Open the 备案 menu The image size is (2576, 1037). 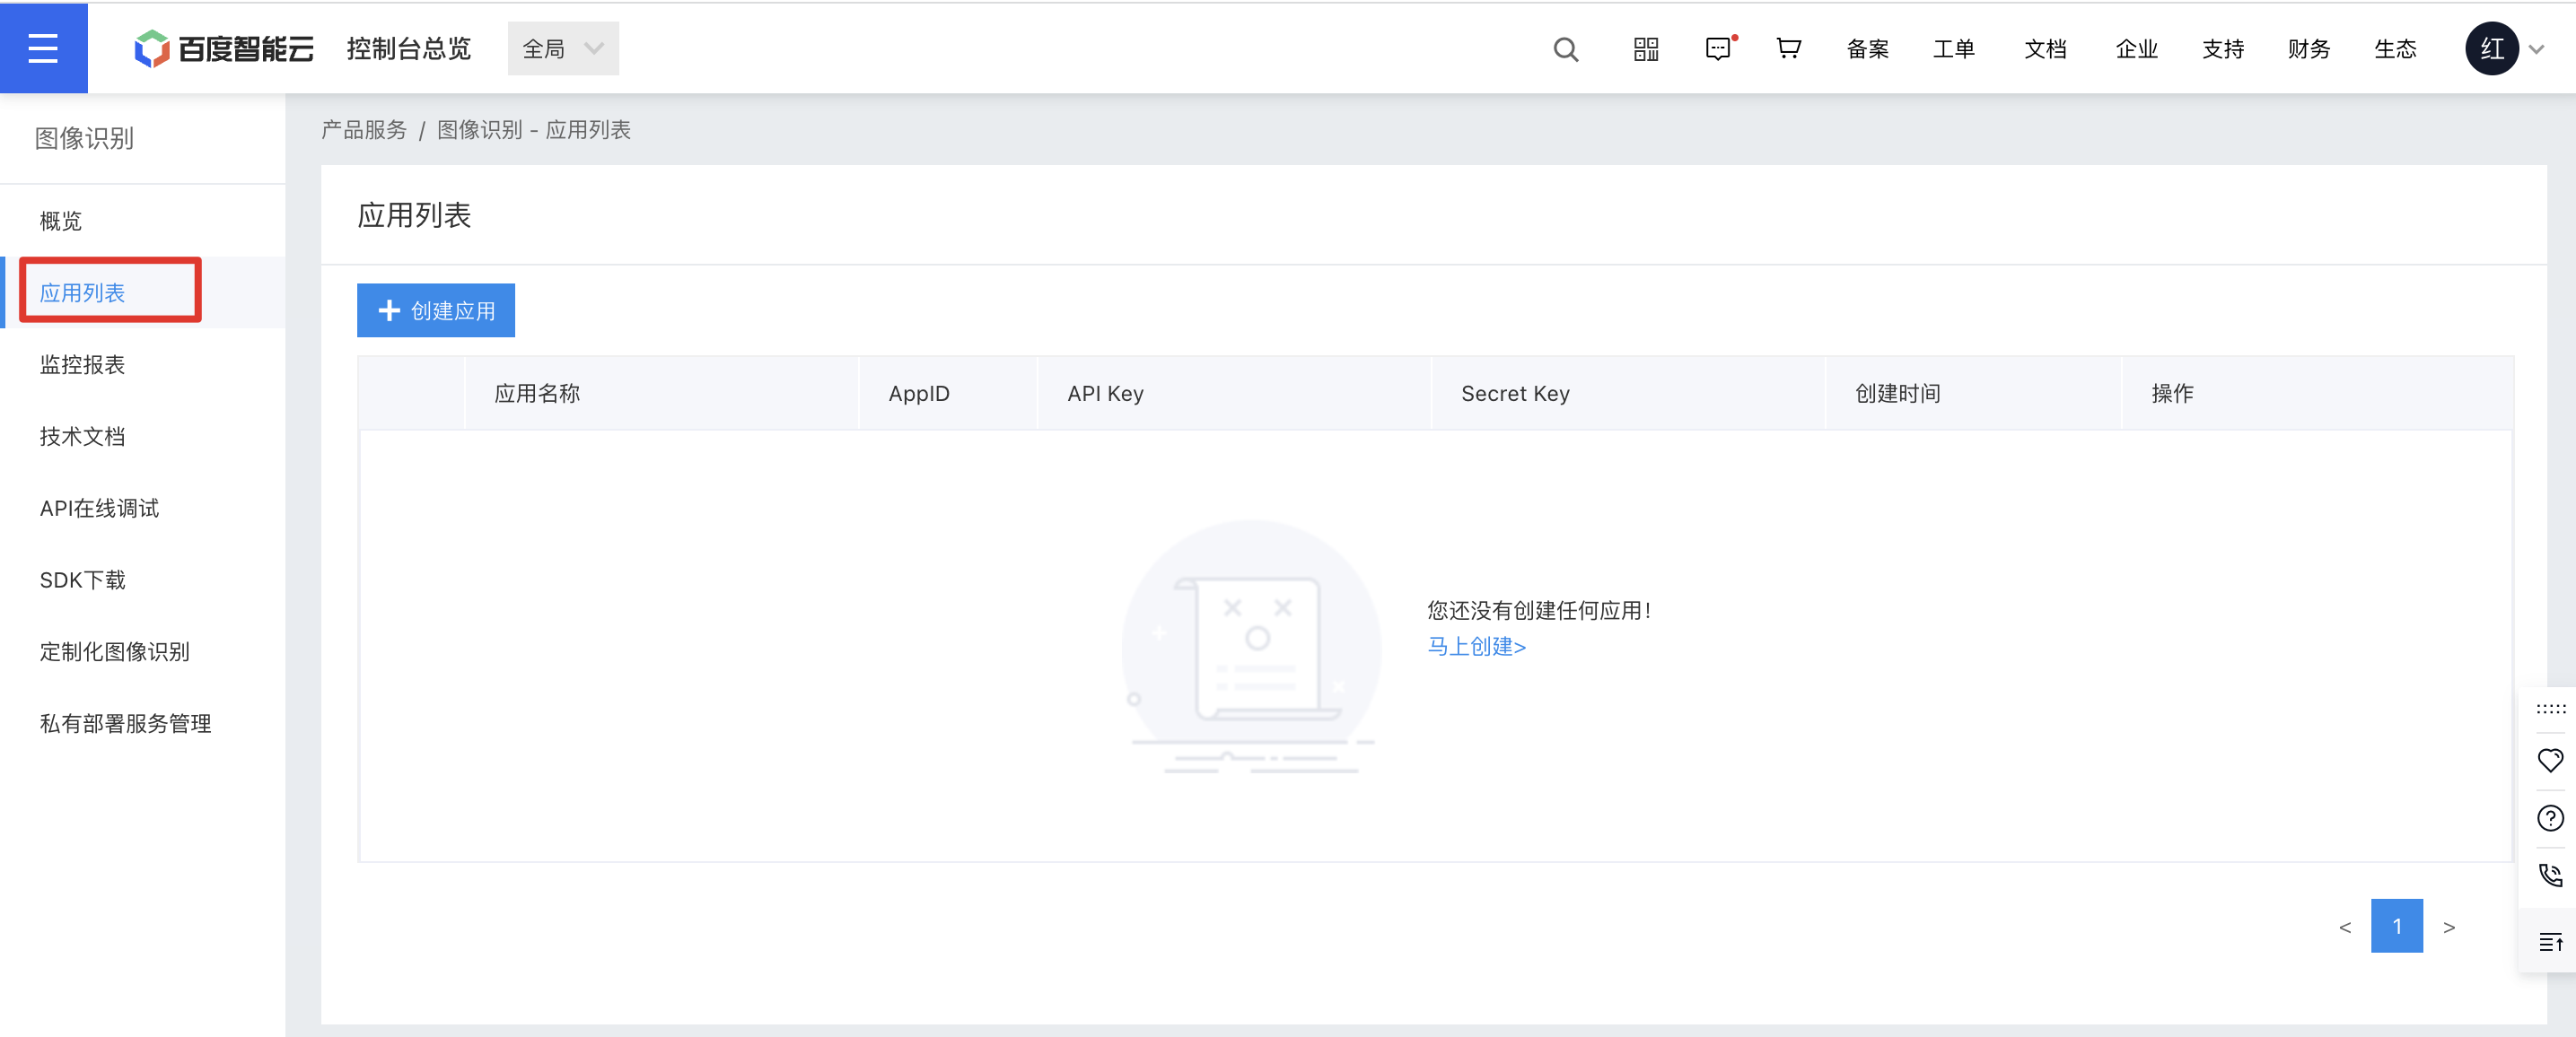click(1868, 49)
